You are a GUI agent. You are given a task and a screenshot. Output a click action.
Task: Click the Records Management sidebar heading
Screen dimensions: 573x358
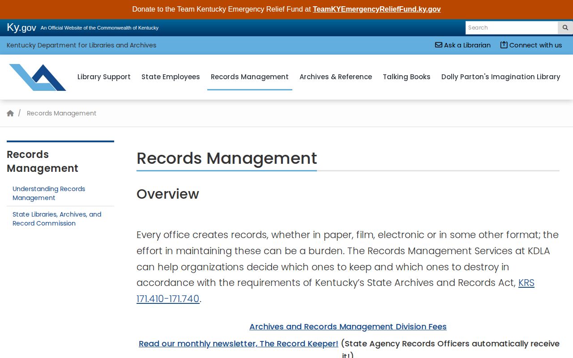43,161
